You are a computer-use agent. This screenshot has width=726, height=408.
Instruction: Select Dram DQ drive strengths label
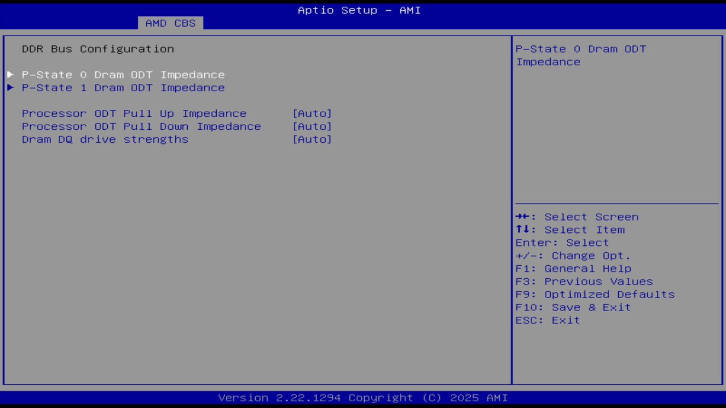coord(105,139)
